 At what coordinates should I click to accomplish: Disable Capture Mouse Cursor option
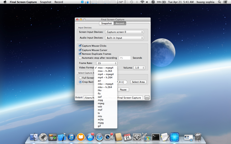click(x=80, y=50)
